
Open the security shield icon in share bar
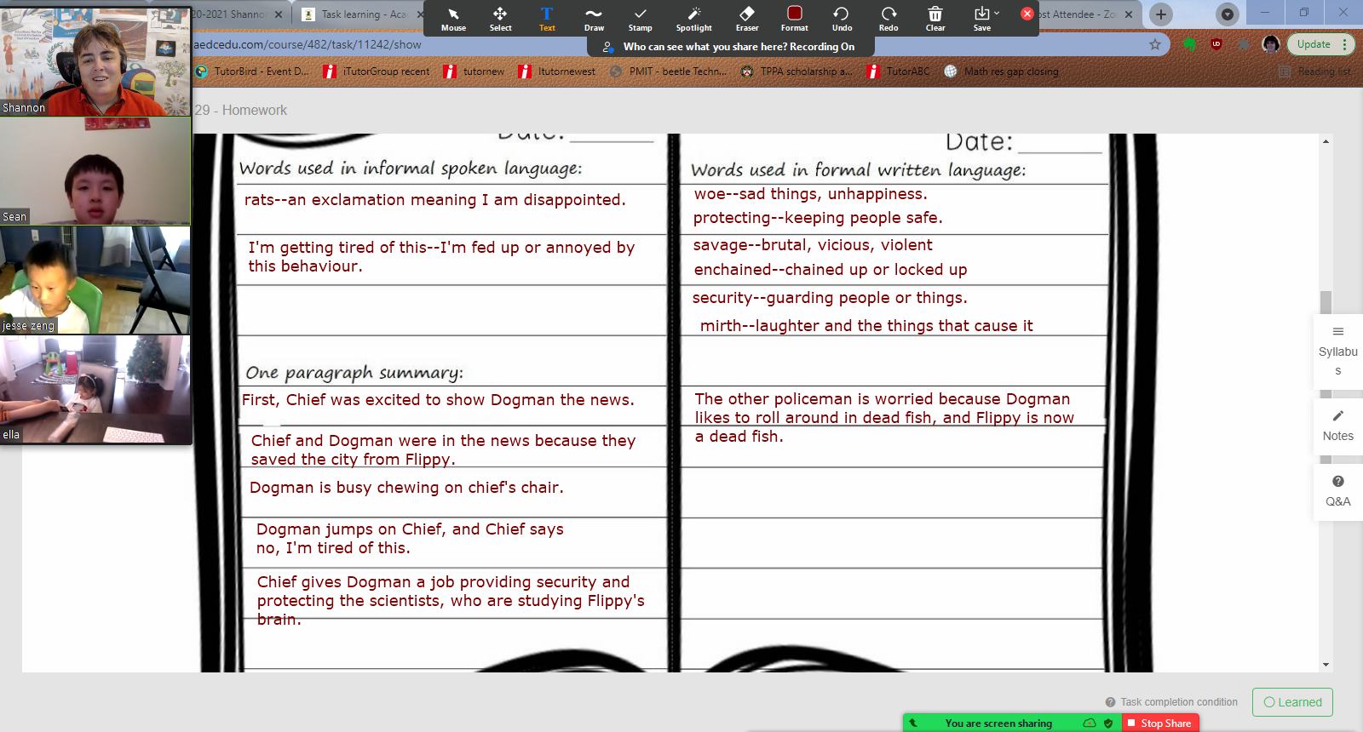tap(1108, 723)
